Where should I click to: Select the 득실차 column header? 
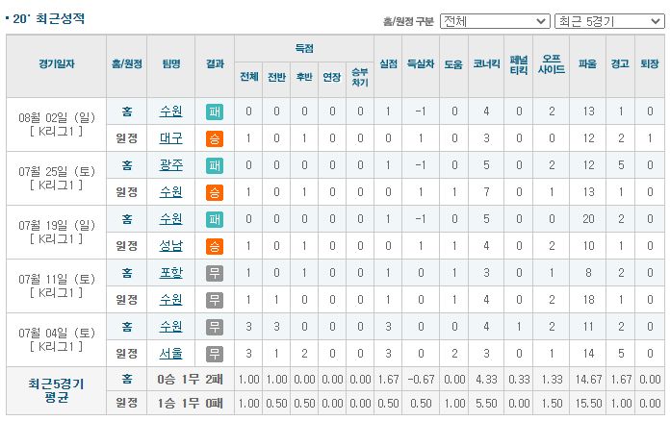[421, 66]
